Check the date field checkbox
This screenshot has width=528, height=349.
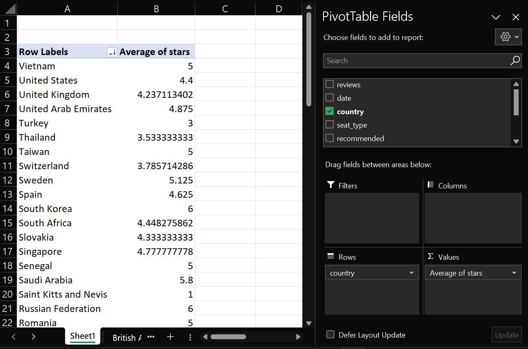click(330, 98)
